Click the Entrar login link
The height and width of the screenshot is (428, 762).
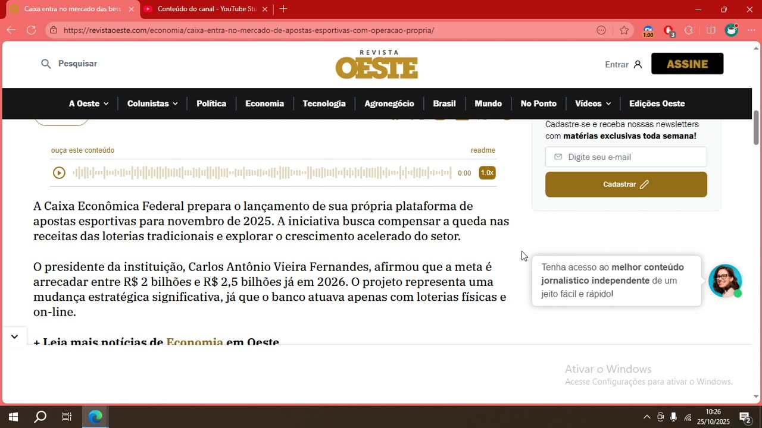(x=617, y=64)
